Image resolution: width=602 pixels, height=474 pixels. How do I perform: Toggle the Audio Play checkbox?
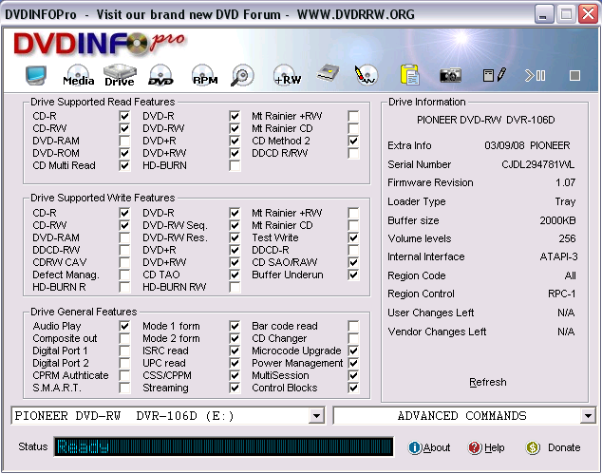click(x=124, y=326)
